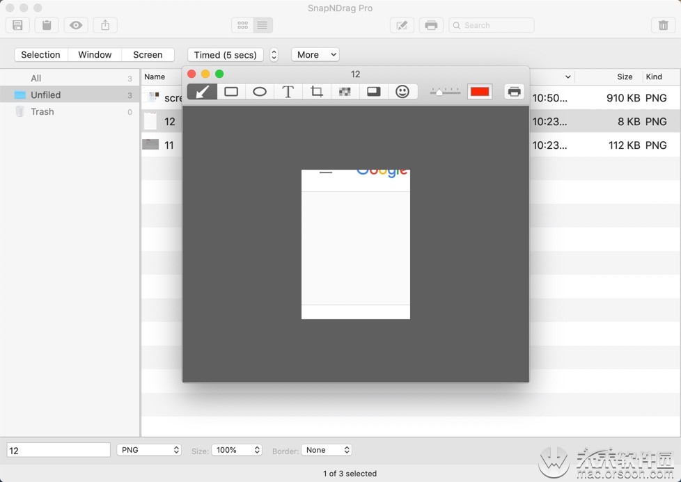Click the Timed (5 secs) button
This screenshot has height=482, width=681.
[x=225, y=54]
